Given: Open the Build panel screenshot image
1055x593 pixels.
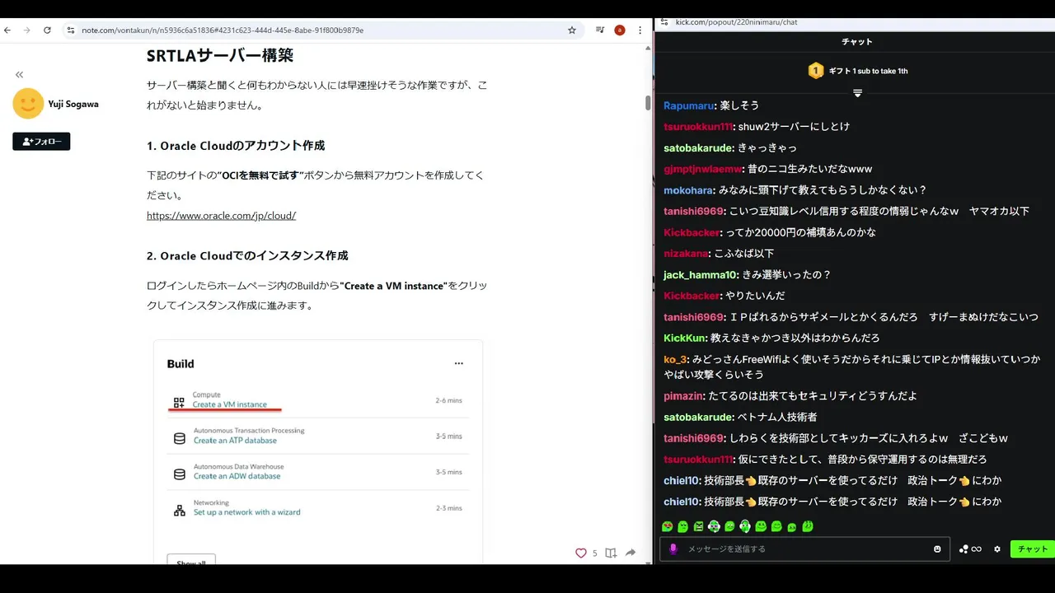Looking at the screenshot, I should pos(317,451).
